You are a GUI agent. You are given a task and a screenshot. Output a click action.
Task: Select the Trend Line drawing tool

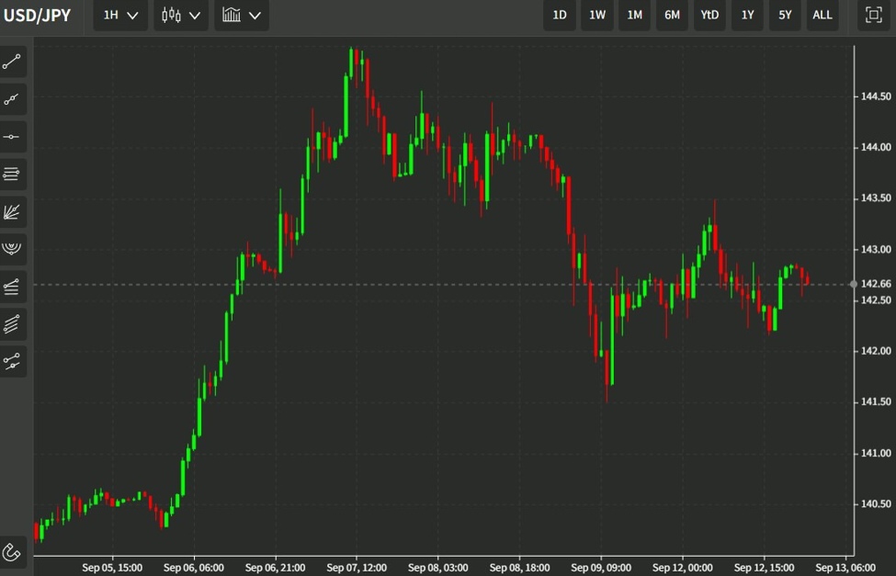click(x=13, y=62)
